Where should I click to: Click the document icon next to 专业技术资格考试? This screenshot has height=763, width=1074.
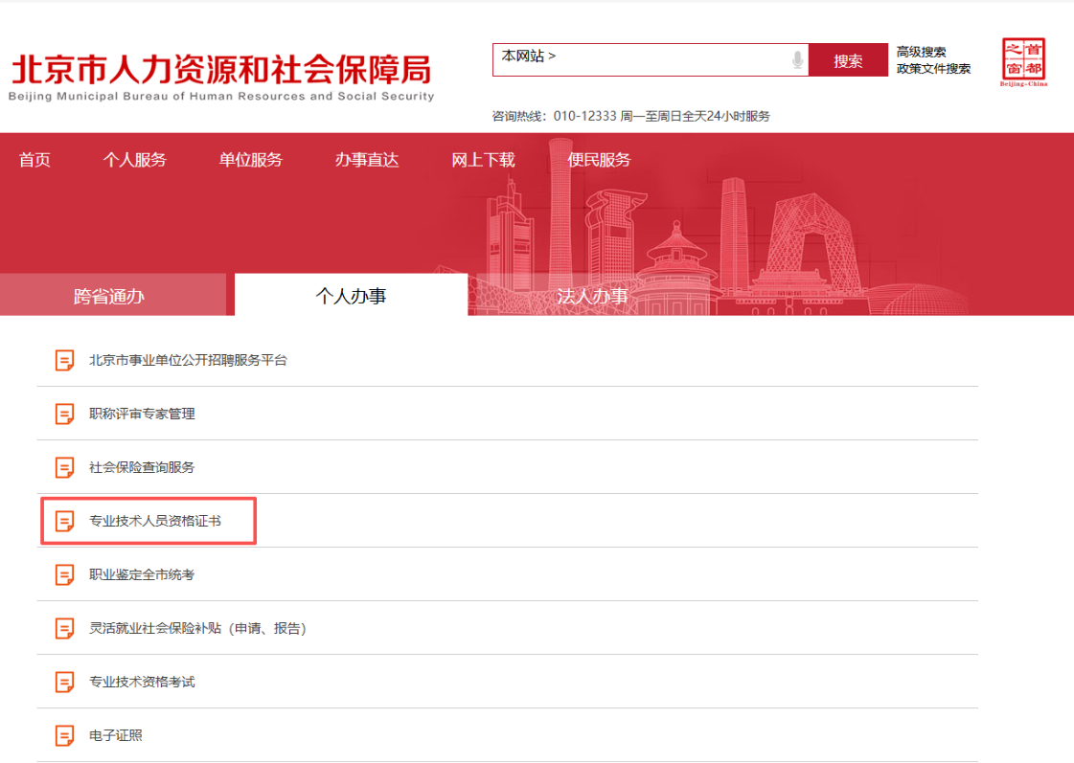coord(64,682)
